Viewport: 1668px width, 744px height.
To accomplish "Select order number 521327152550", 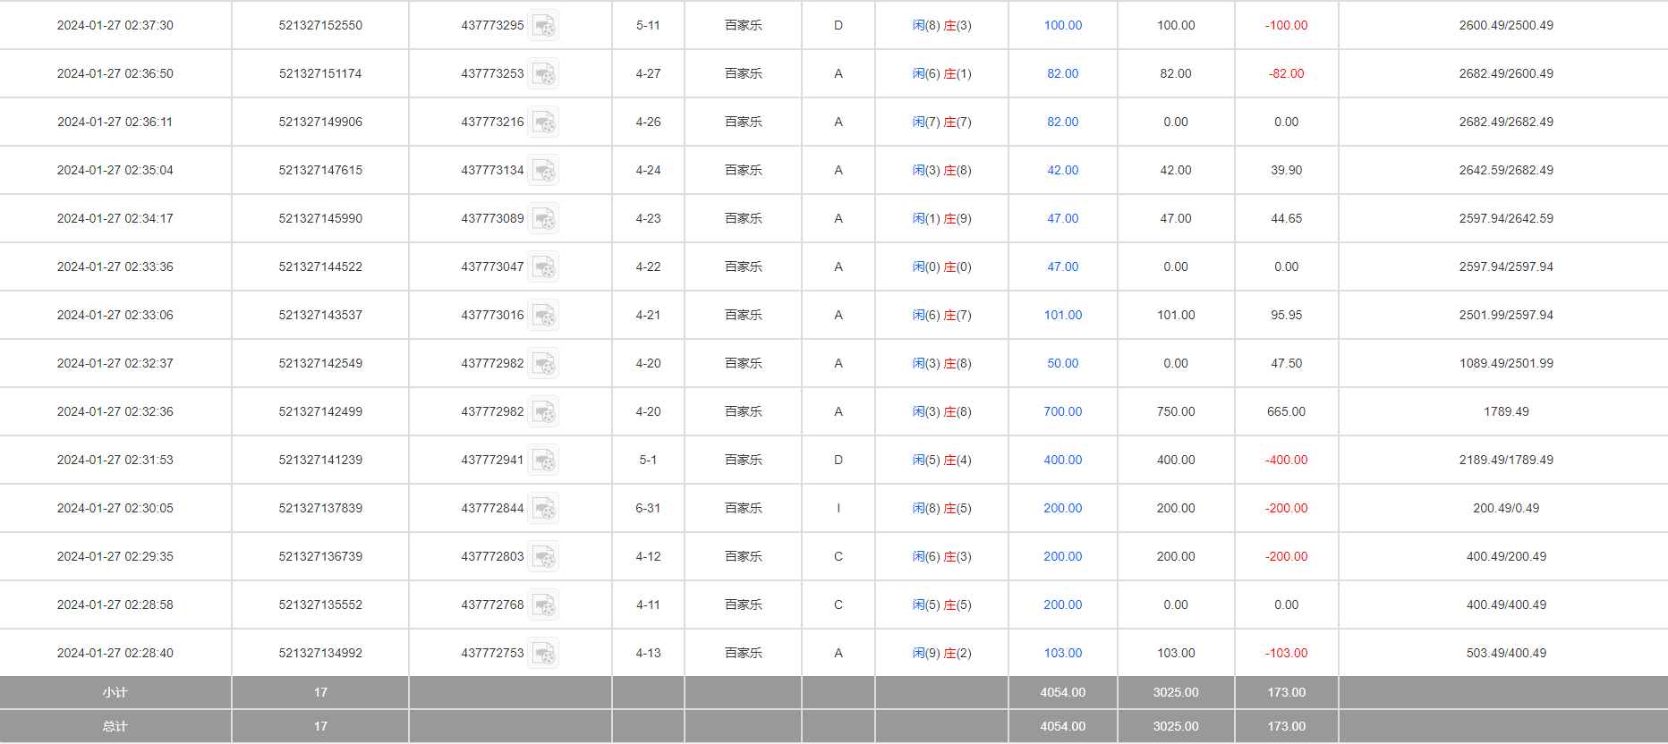I will coord(320,25).
